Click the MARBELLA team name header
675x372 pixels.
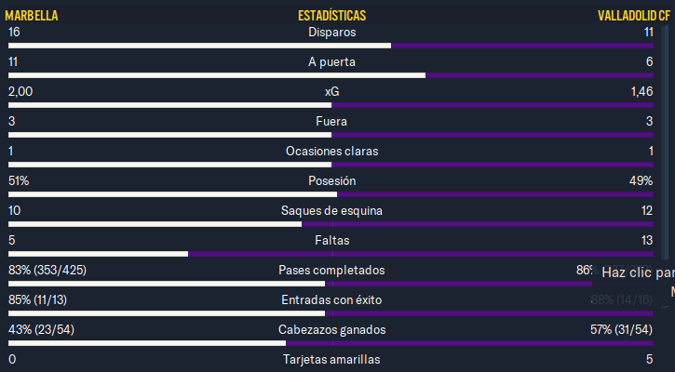pyautogui.click(x=32, y=16)
